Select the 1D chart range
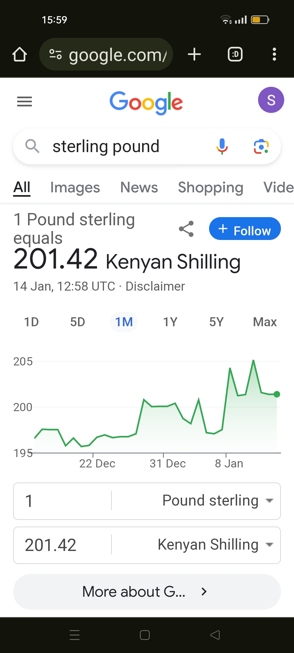Screen dimensions: 294x653 pos(32,322)
